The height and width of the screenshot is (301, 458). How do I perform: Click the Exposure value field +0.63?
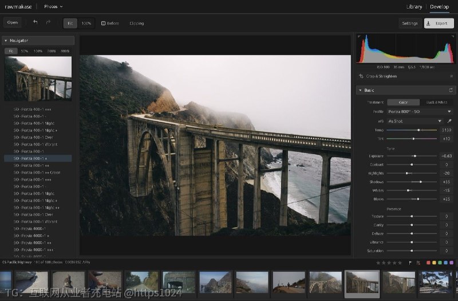[447, 156]
